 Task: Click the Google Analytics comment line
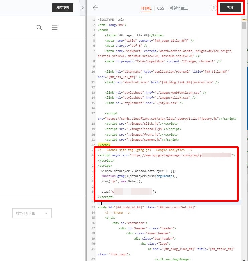point(145,150)
